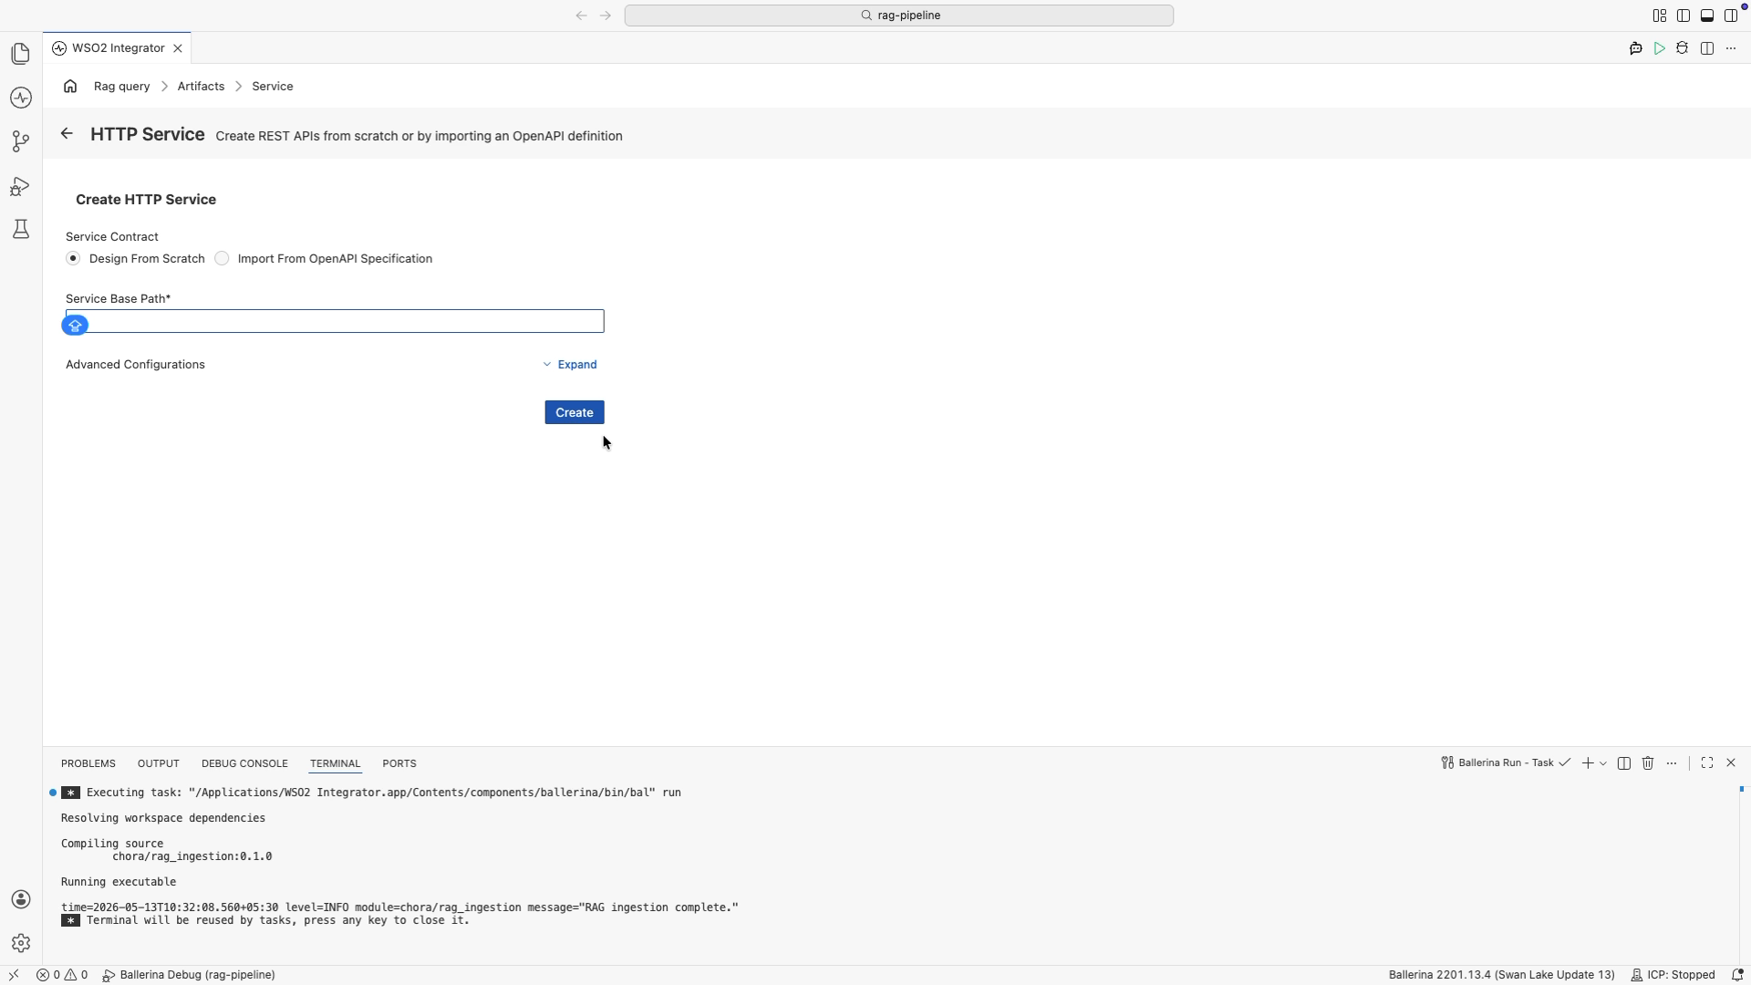Click the blue helper icon in base path field

[x=76, y=325]
